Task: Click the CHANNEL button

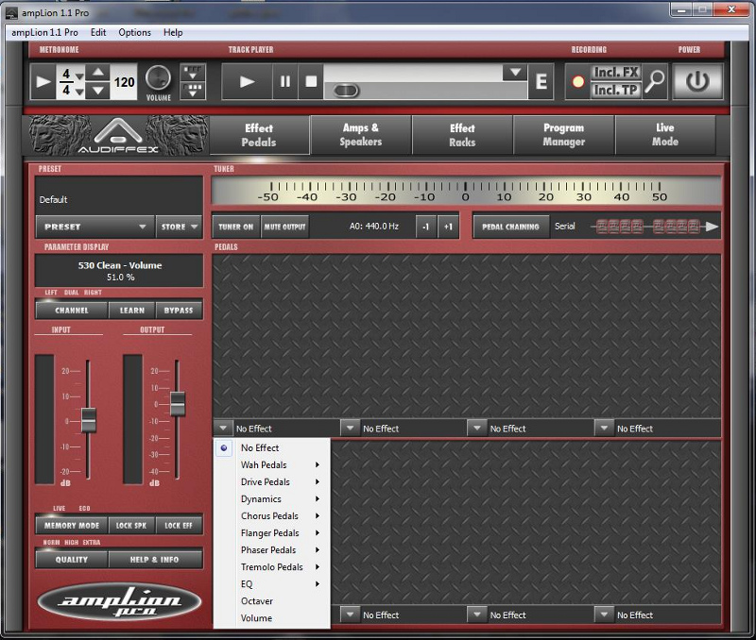Action: (x=72, y=311)
